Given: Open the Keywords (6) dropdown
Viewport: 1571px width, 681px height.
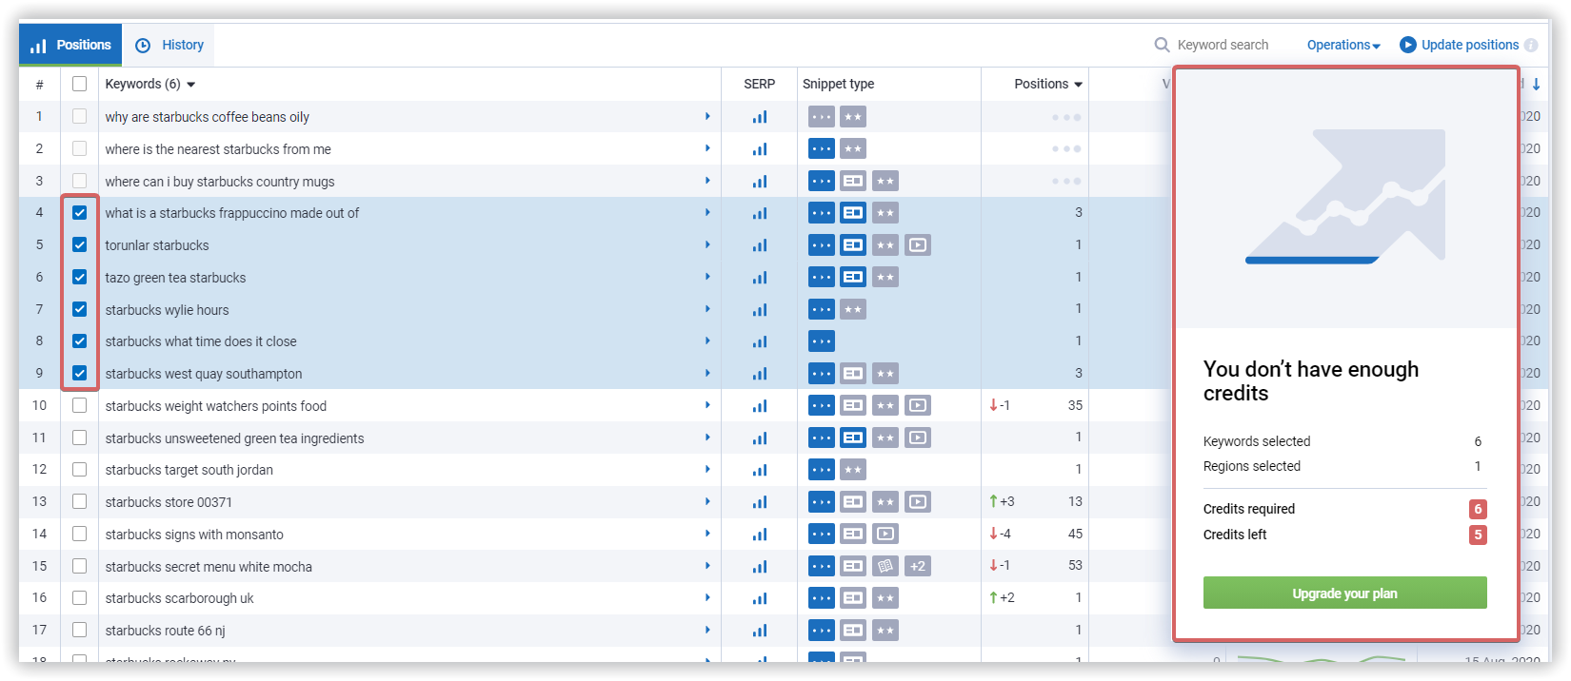Looking at the screenshot, I should click(150, 84).
